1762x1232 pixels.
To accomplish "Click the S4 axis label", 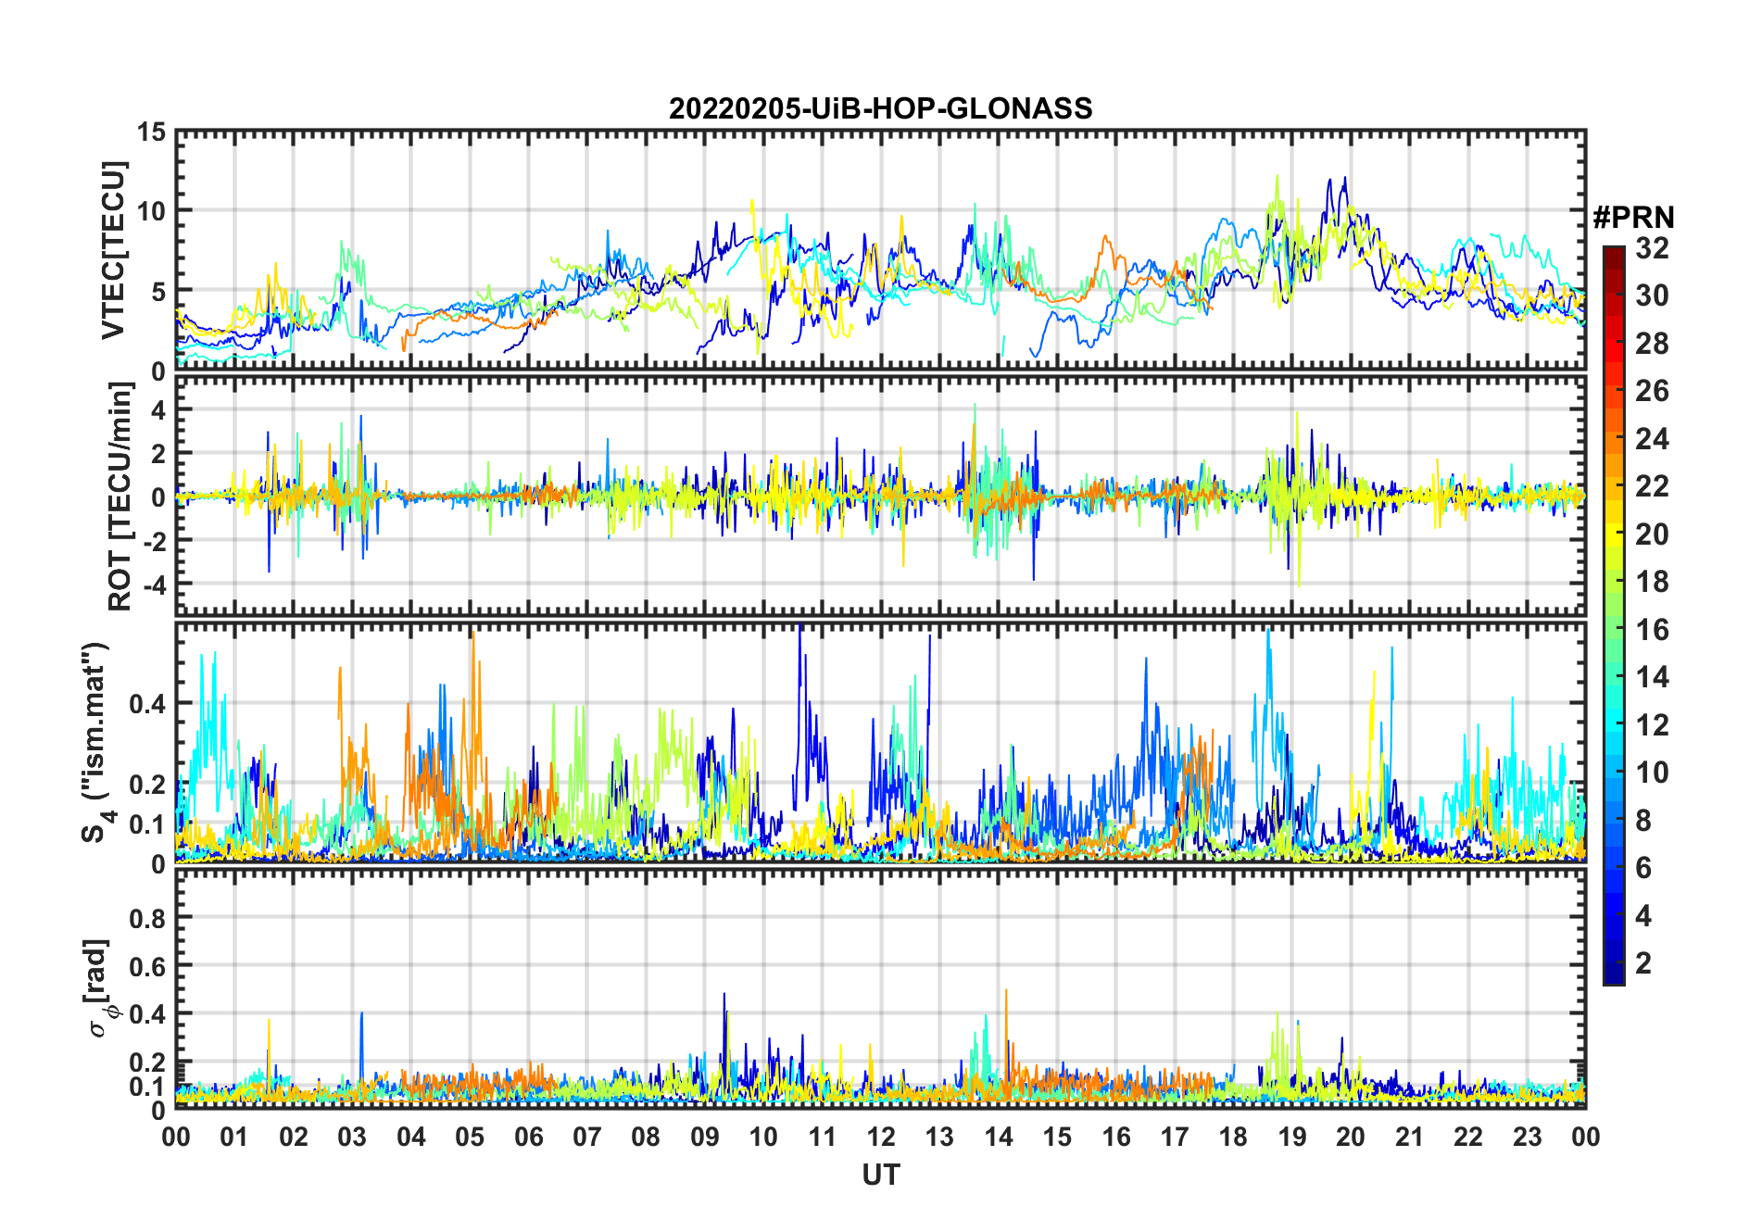I will 96,743.
